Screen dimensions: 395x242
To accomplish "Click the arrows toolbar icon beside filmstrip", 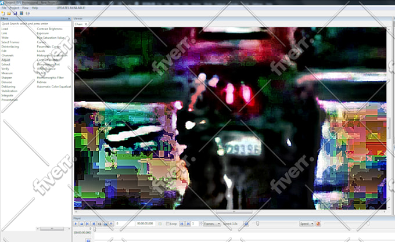I will pyautogui.click(x=28, y=13).
